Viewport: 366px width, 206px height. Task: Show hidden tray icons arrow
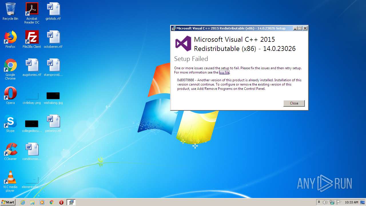pos(319,202)
